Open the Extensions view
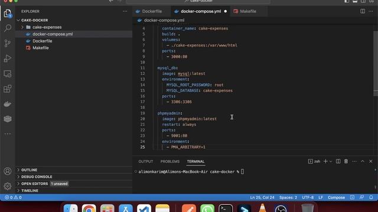Screen dimensions: 378x212 click(8, 89)
